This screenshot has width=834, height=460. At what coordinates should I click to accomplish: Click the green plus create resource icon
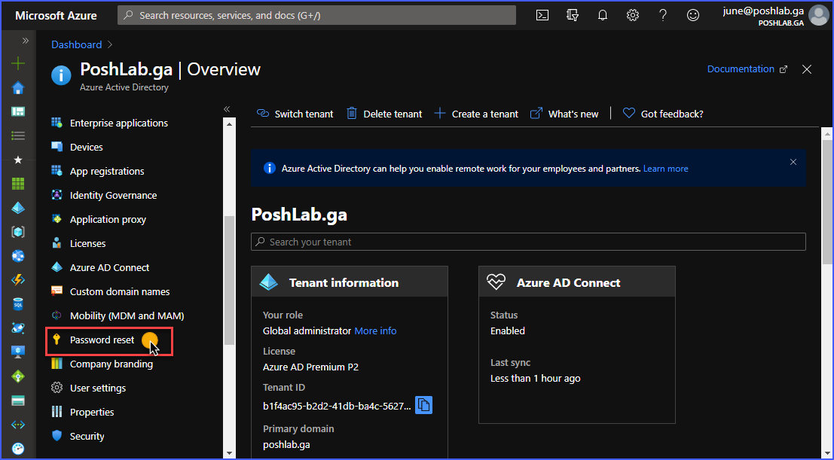click(x=18, y=64)
